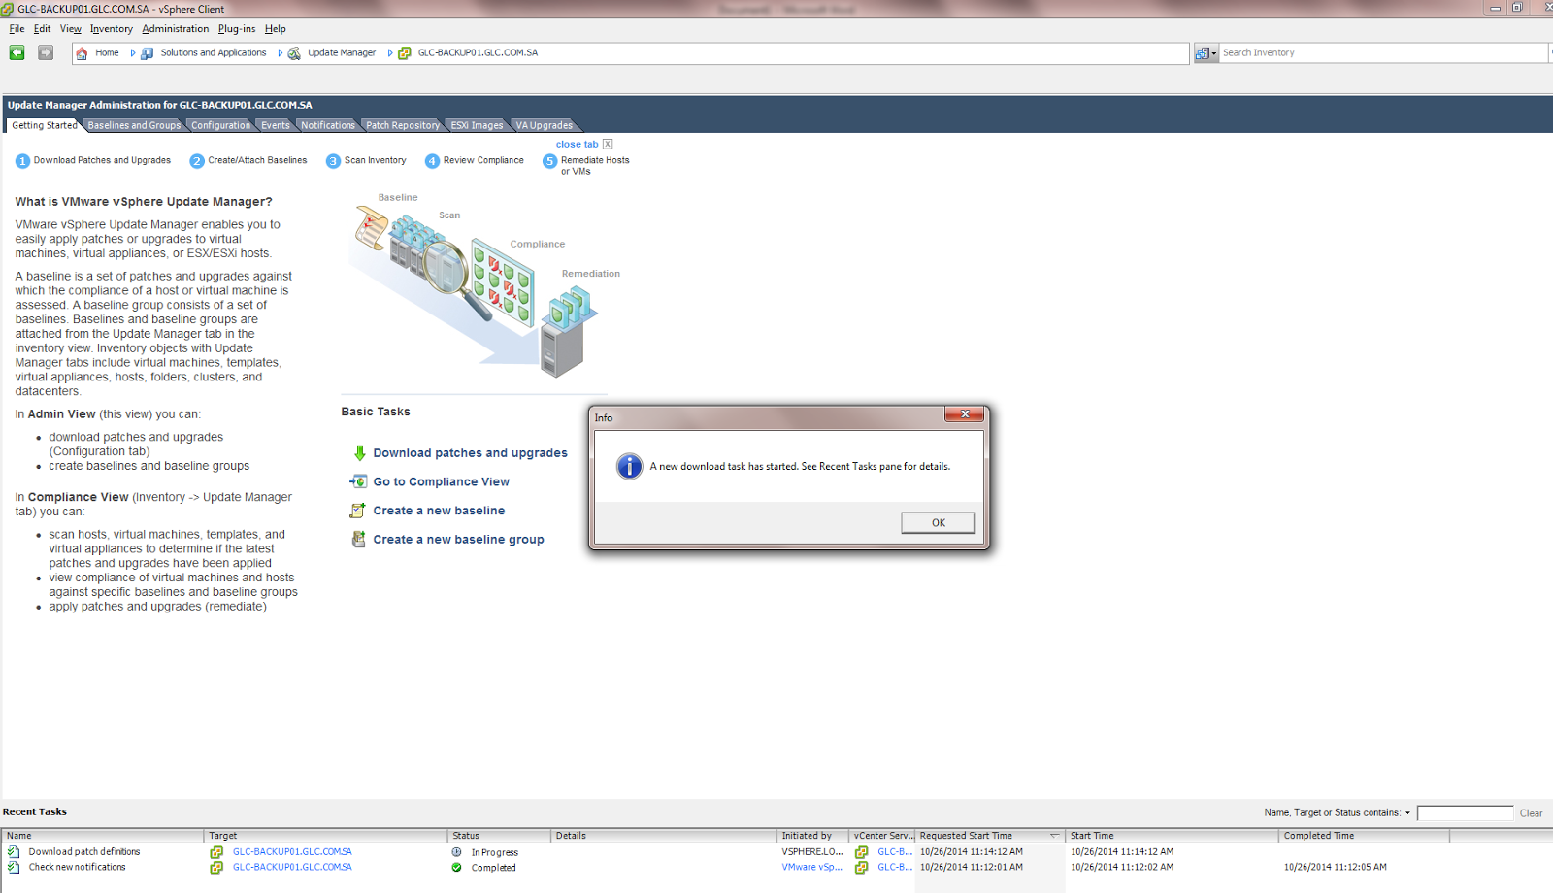Click the green Download patches and upgrades icon
1553x893 pixels.
click(x=359, y=453)
